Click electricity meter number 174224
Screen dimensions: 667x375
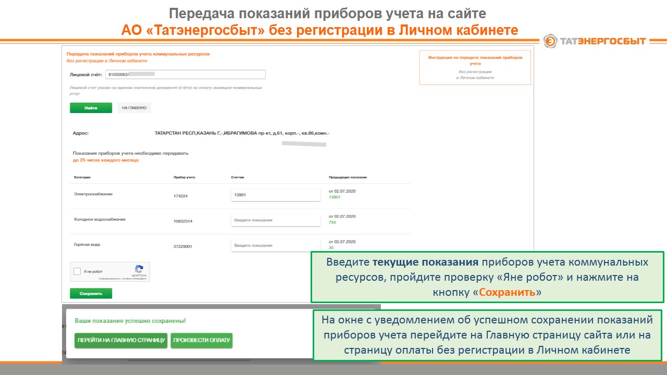[180, 196]
